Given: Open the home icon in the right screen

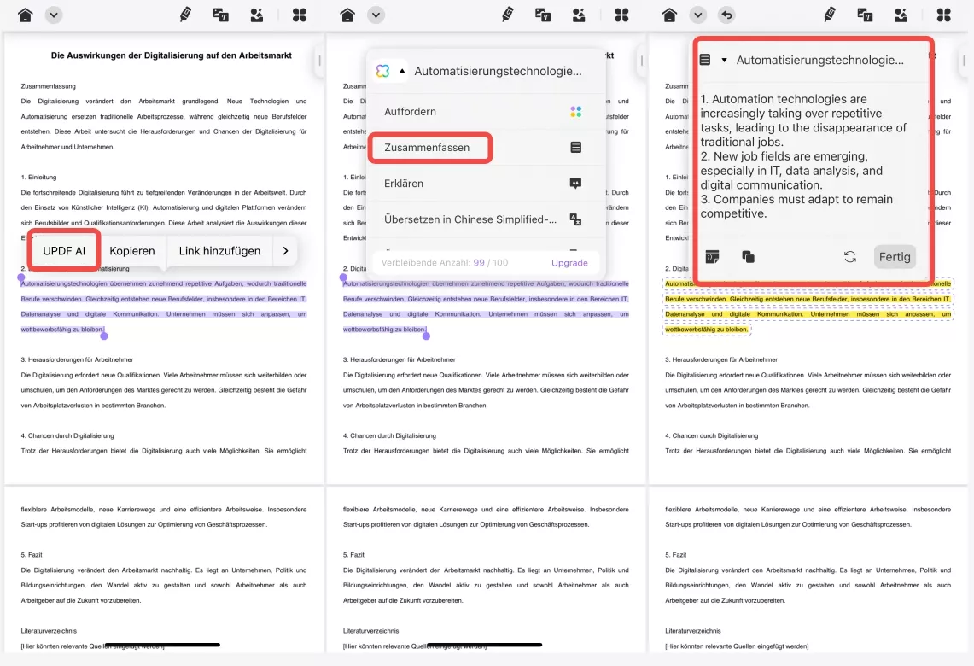Looking at the screenshot, I should (669, 15).
